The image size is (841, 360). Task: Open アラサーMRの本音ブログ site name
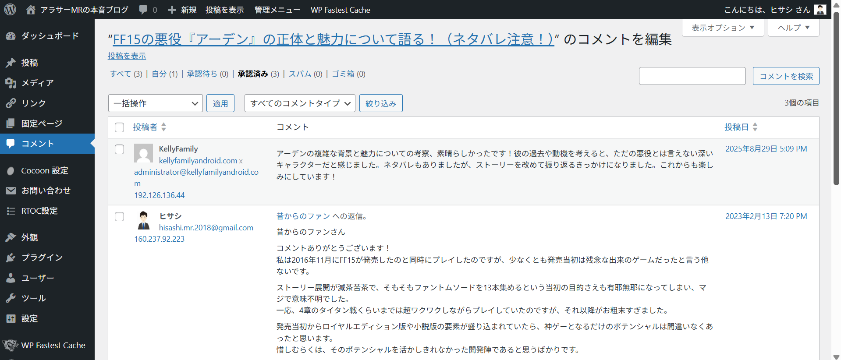click(x=84, y=10)
